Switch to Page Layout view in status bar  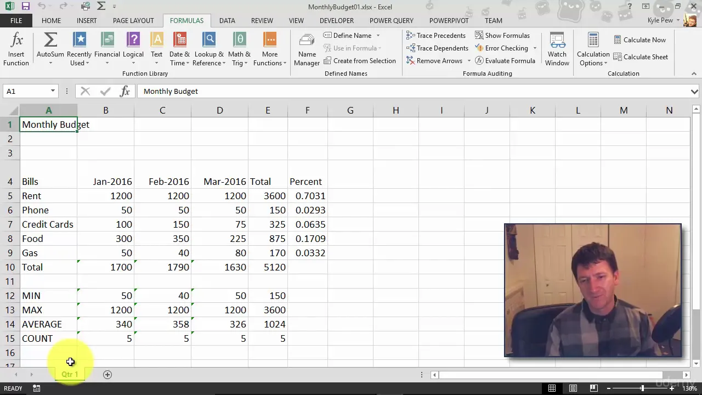point(573,388)
